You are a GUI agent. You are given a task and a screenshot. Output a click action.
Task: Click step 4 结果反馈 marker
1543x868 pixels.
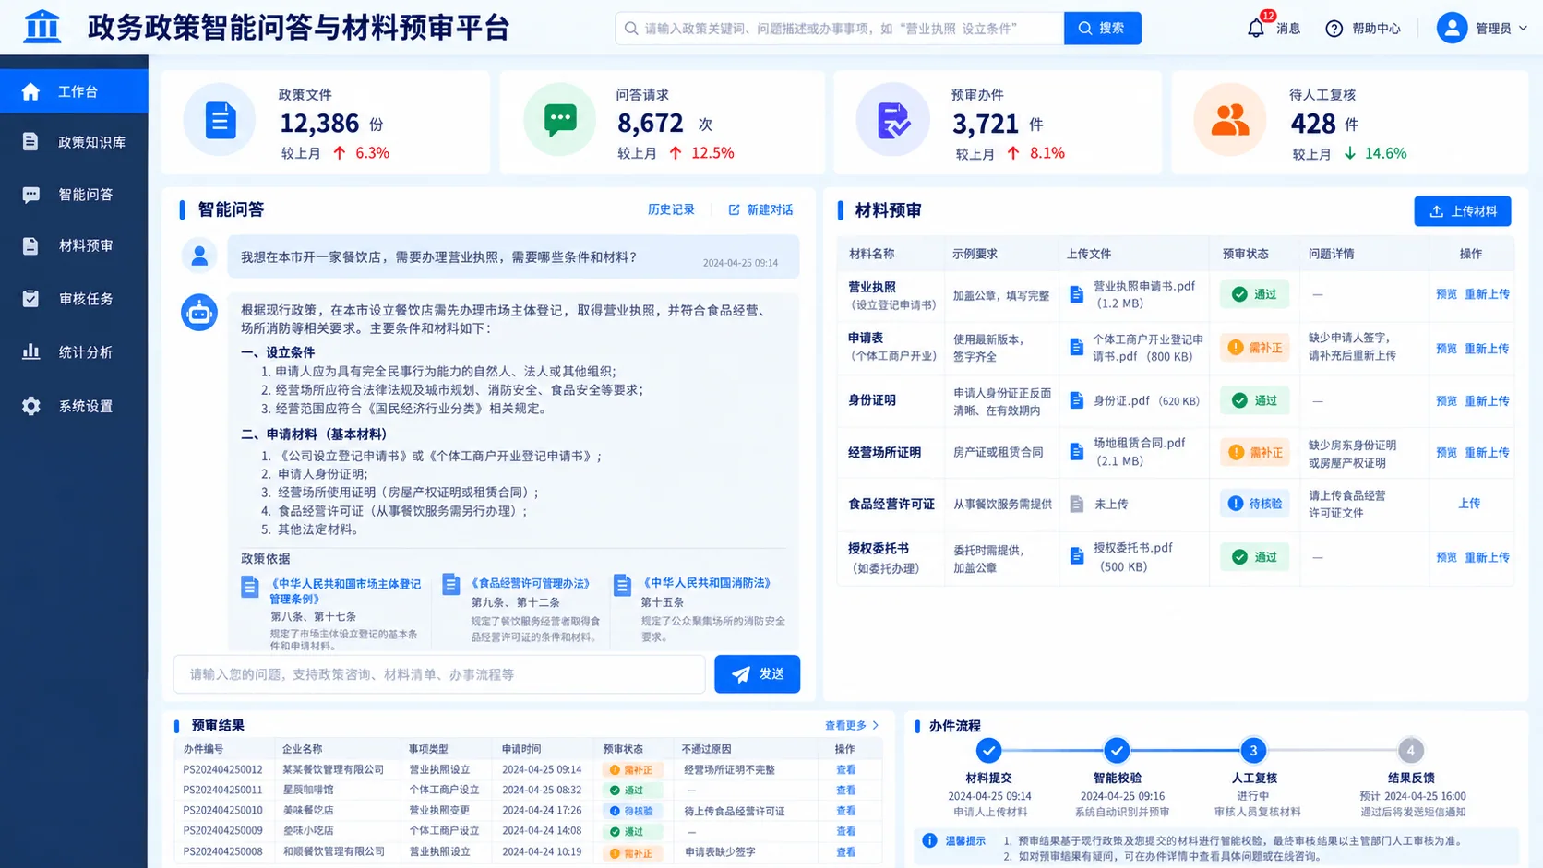point(1410,751)
